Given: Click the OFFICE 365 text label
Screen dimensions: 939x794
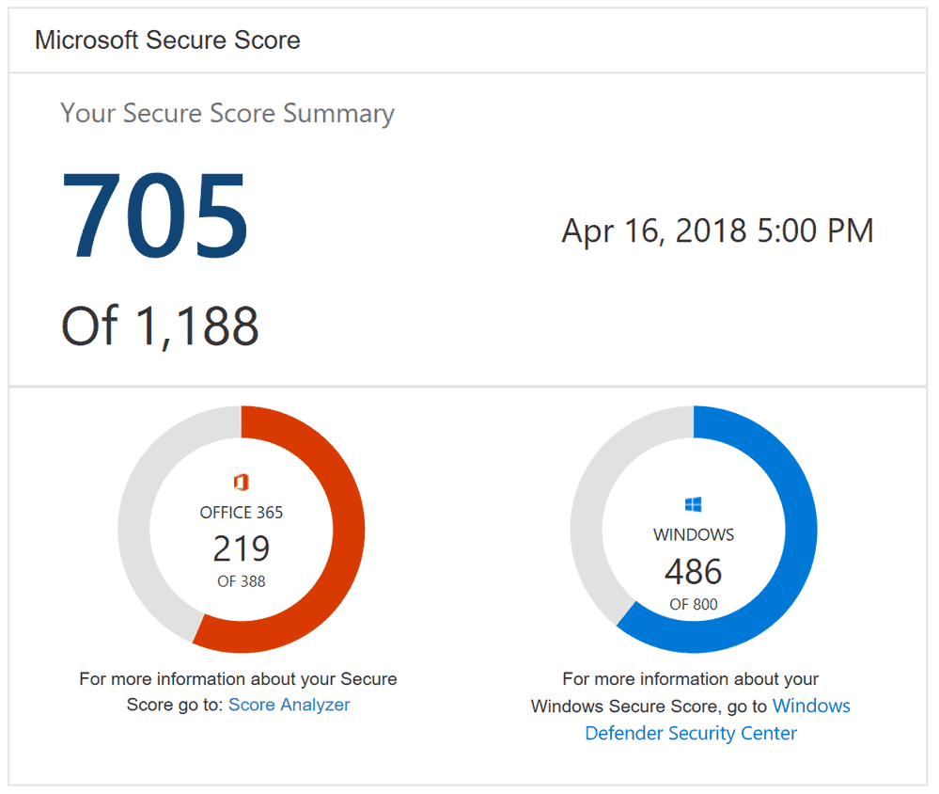Looking at the screenshot, I should [241, 513].
